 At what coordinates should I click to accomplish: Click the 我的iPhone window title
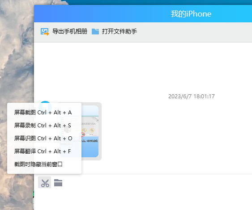point(191,14)
